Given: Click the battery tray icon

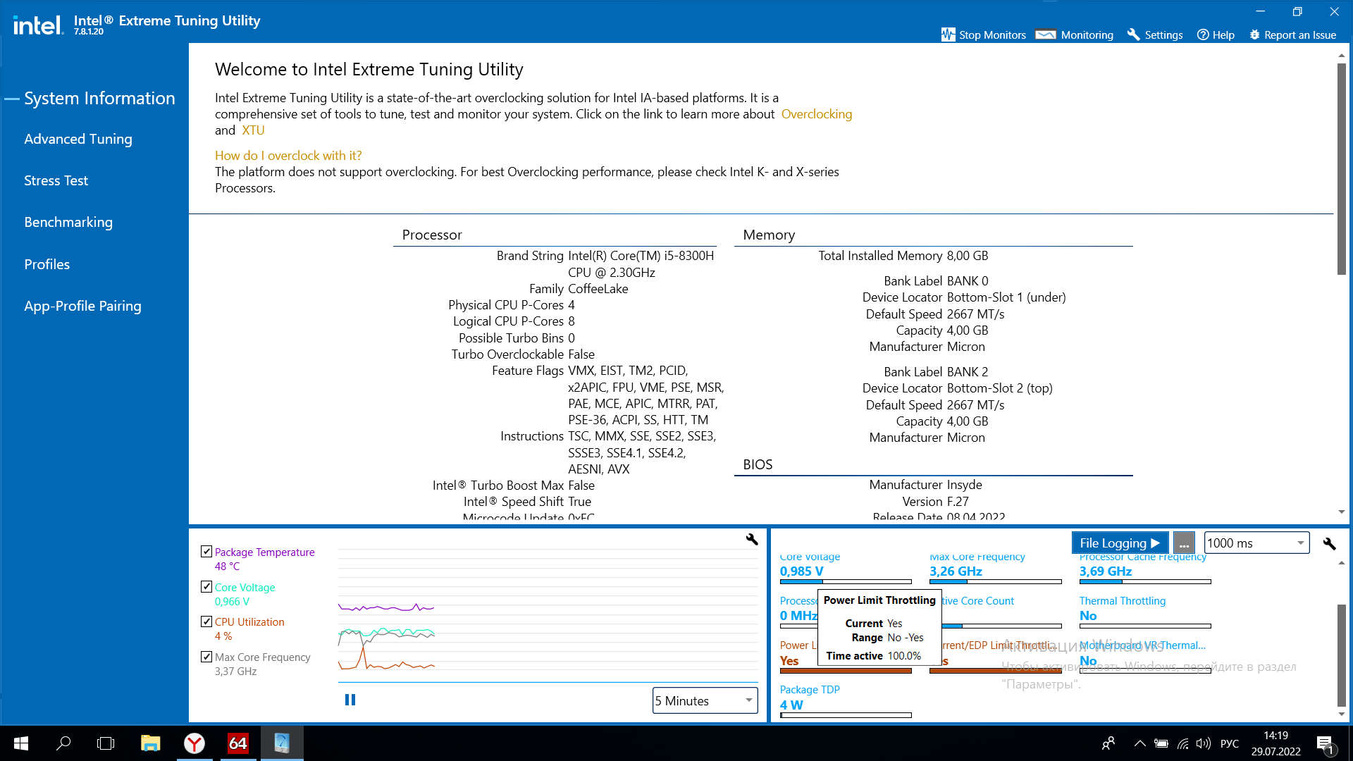Looking at the screenshot, I should click(1161, 743).
